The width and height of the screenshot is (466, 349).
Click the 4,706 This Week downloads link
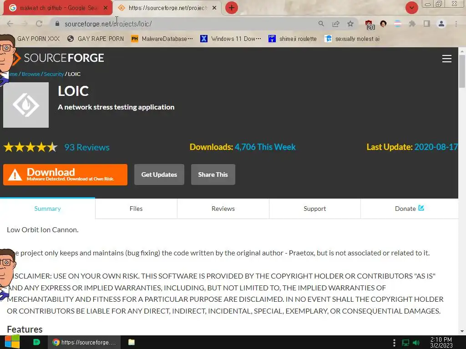[x=265, y=147]
